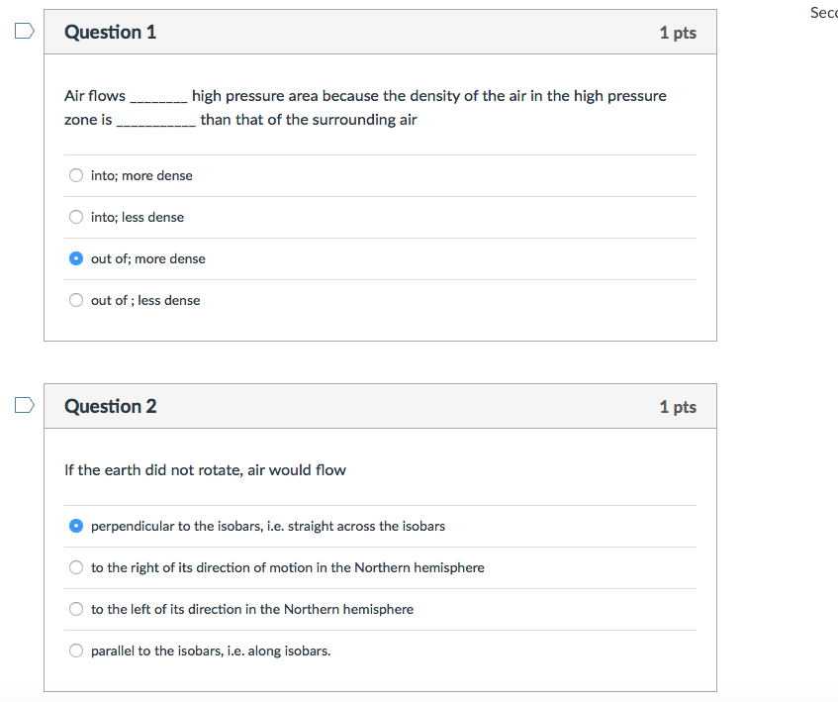Click the '1 pts' label on Question 1
838x702 pixels.
pos(678,31)
